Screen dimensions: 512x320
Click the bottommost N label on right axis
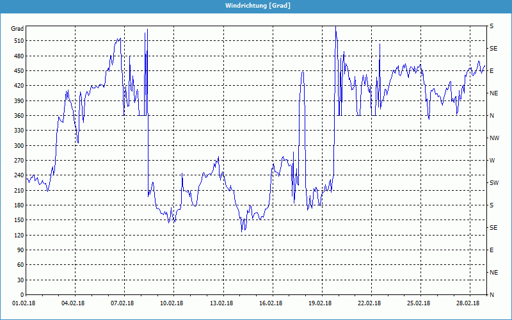(x=492, y=295)
